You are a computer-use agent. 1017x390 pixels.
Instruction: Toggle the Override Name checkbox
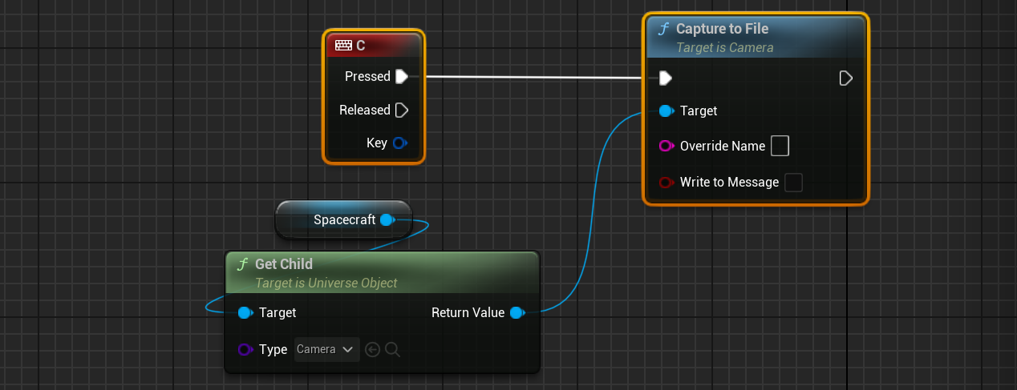[780, 147]
